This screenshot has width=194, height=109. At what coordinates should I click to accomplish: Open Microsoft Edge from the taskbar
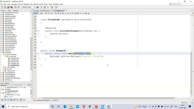tap(65, 106)
